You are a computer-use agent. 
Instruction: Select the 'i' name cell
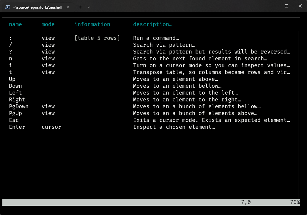click(11, 65)
